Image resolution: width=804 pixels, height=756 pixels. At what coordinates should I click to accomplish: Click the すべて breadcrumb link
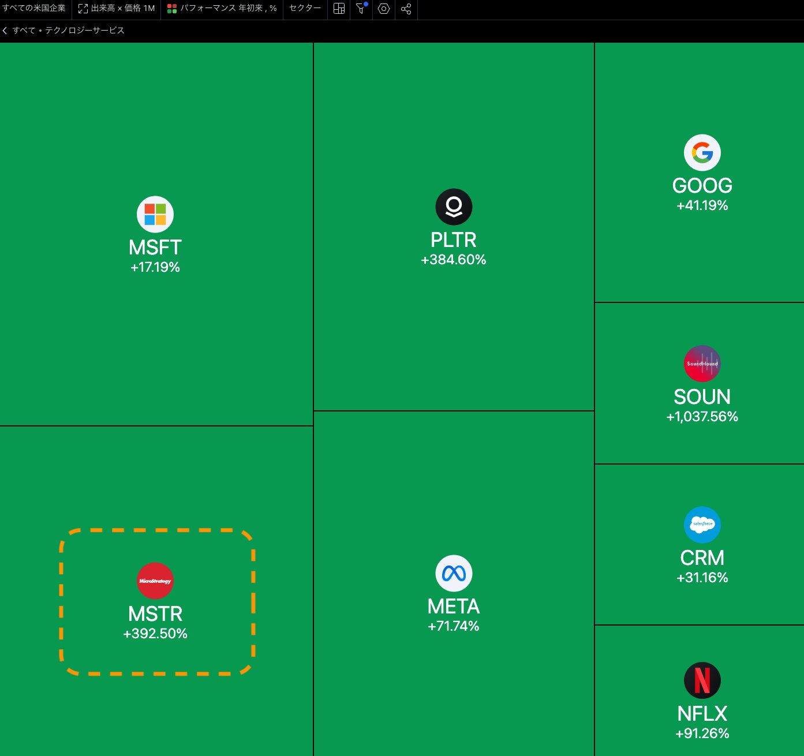(24, 31)
